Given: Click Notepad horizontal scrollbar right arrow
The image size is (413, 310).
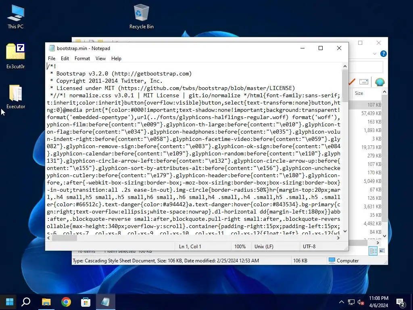Looking at the screenshot, I should point(338,238).
